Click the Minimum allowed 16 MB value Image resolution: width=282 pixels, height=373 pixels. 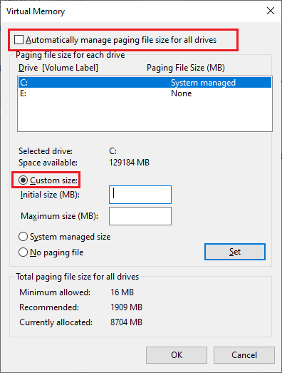pos(122,292)
